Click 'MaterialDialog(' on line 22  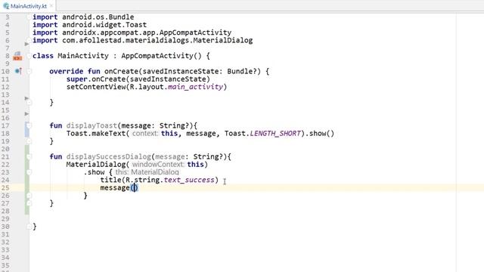[x=98, y=165]
